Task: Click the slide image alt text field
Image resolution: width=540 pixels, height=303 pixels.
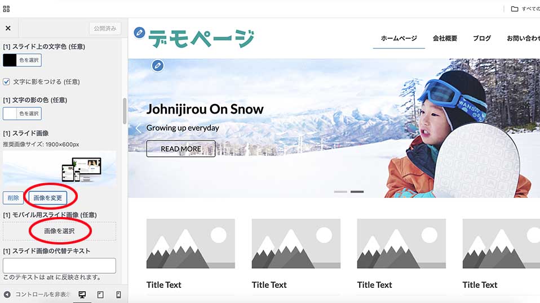Action: click(59, 265)
